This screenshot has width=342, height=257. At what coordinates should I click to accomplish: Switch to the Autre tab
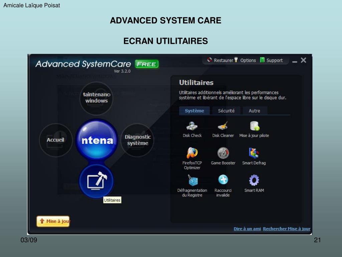[x=254, y=111]
